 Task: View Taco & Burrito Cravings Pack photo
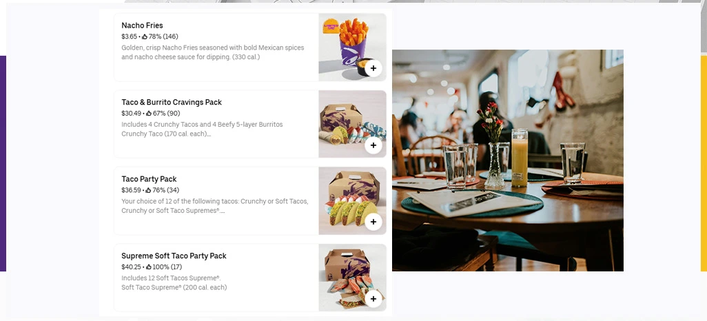352,124
